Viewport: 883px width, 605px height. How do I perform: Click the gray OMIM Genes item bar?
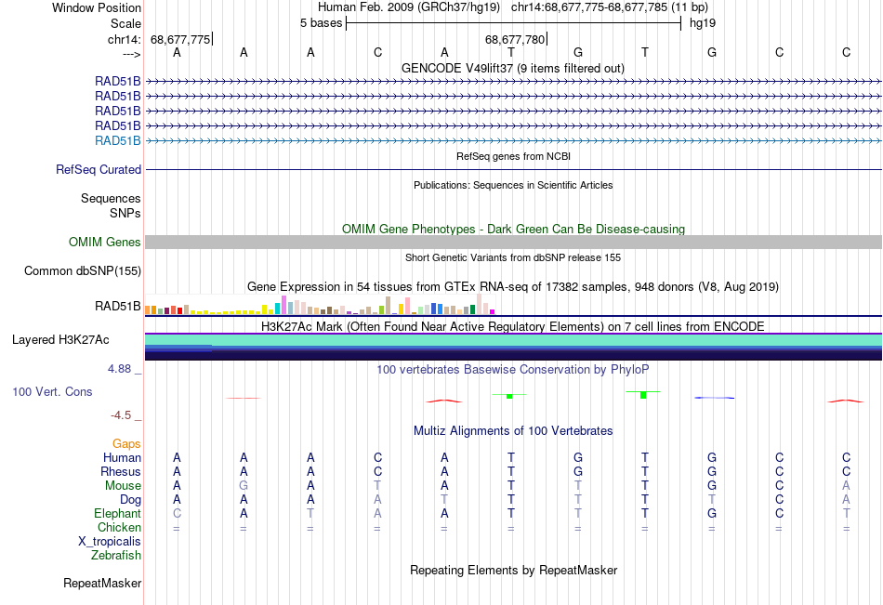[513, 243]
